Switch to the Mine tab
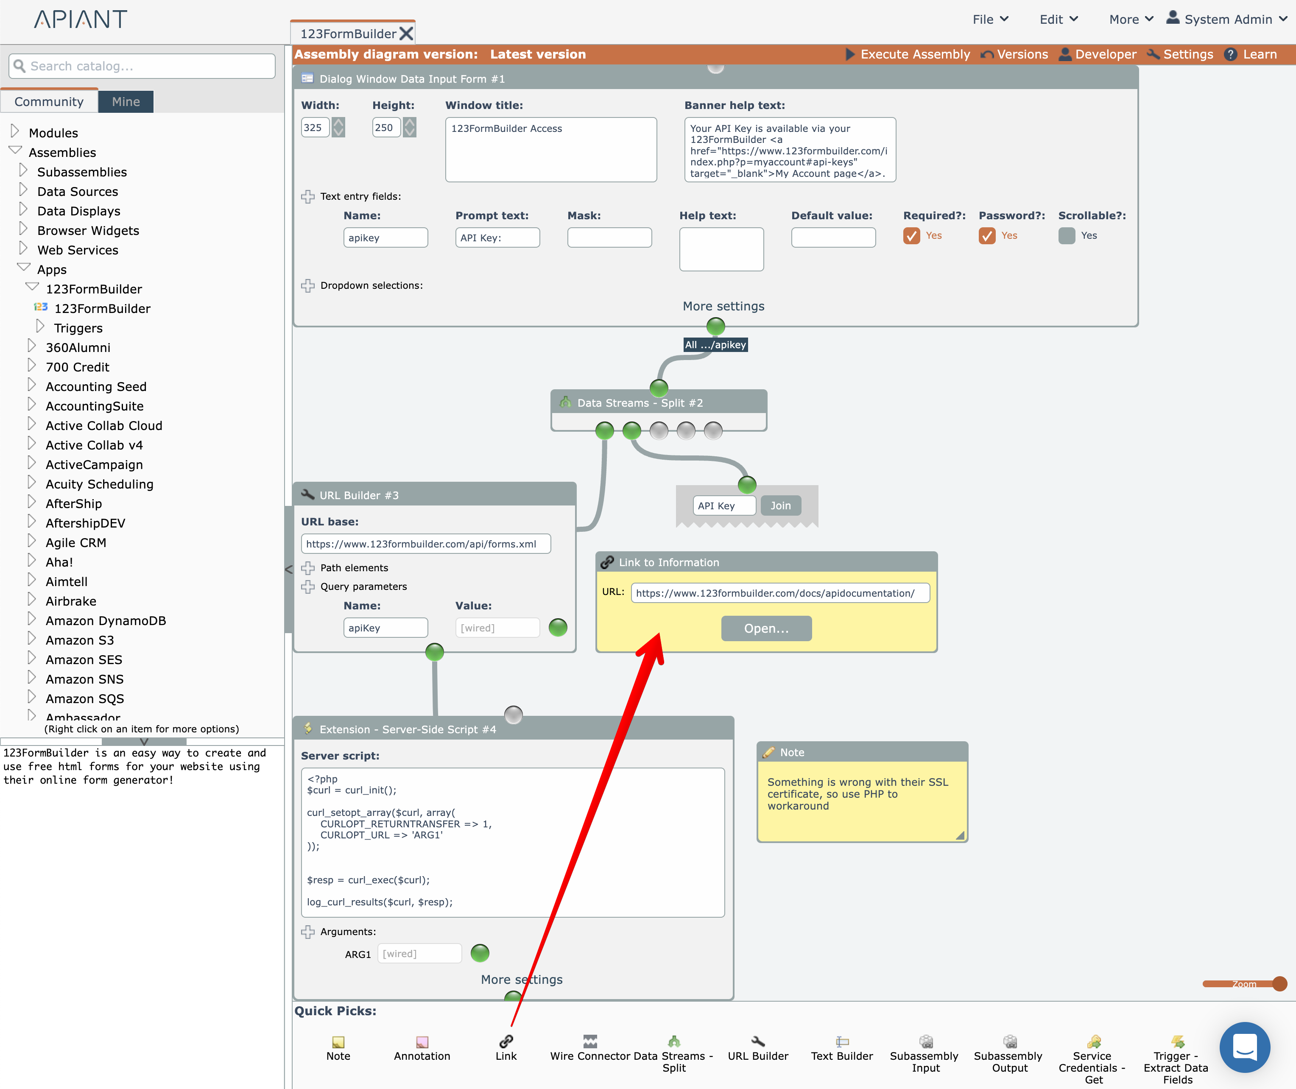Image resolution: width=1296 pixels, height=1089 pixels. coord(126,102)
